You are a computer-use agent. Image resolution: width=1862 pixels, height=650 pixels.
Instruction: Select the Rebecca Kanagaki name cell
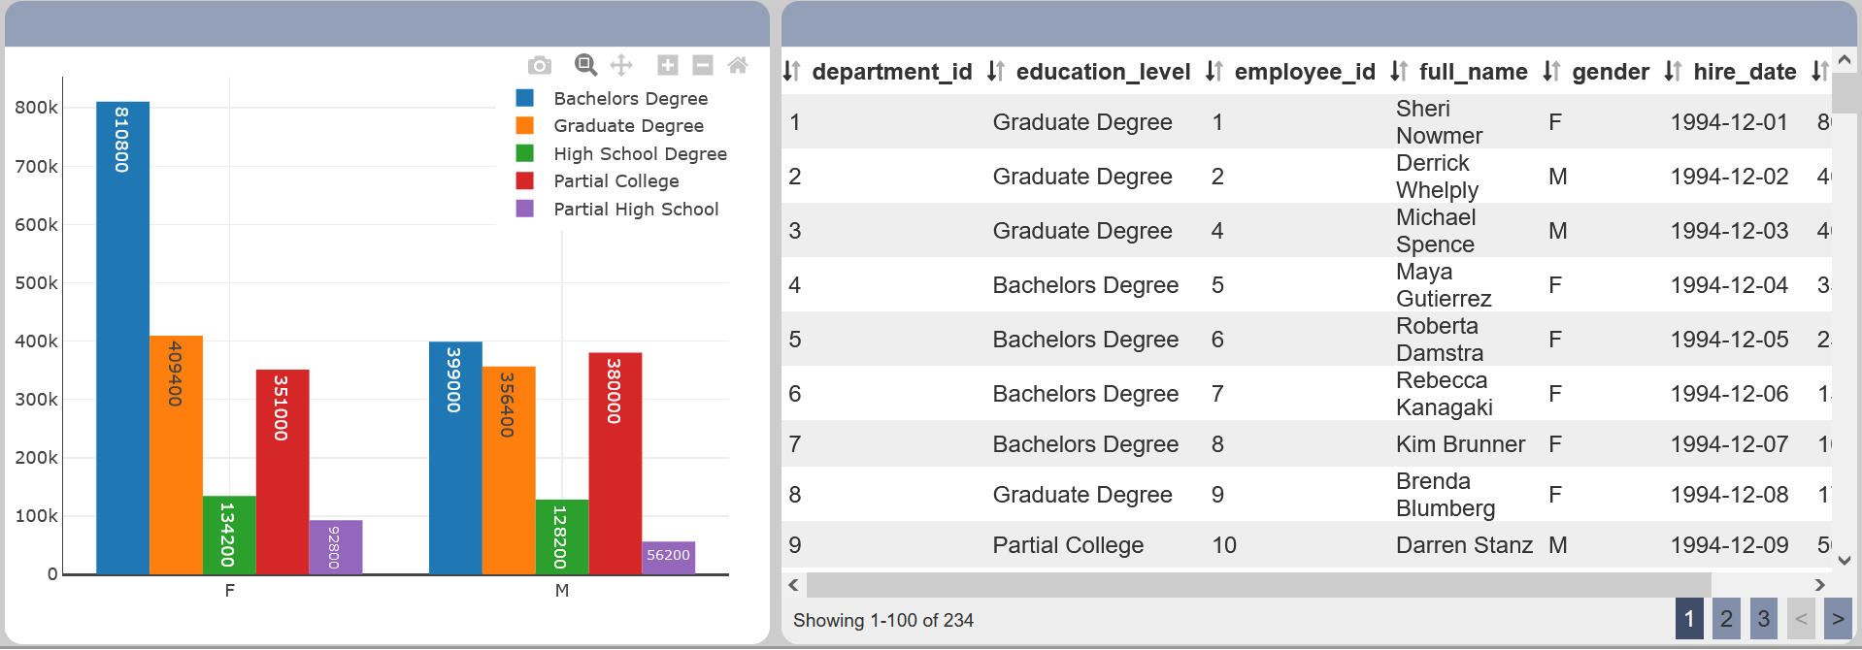[x=1463, y=394]
